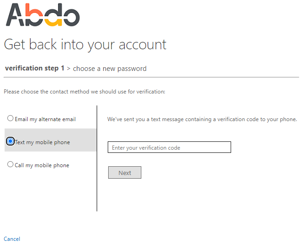Click the Cancel link

(12, 239)
